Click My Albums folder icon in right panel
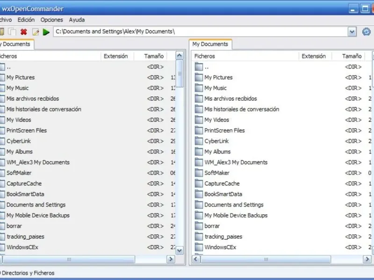 199,151
